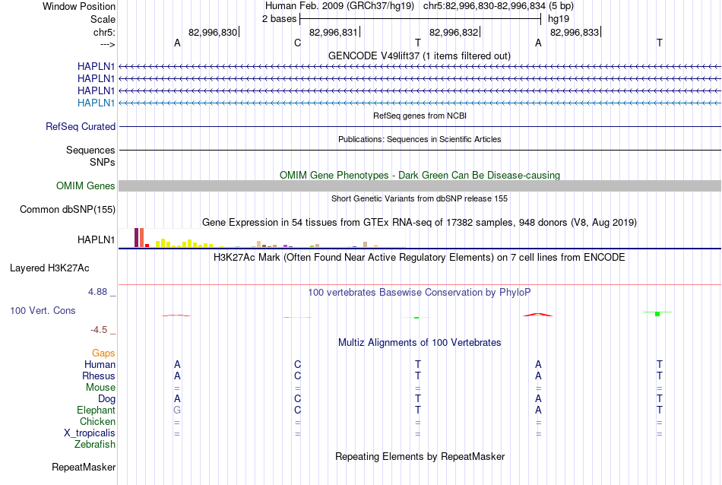Click the chr5: ruler label
This screenshot has height=485, width=722.
[x=104, y=32]
